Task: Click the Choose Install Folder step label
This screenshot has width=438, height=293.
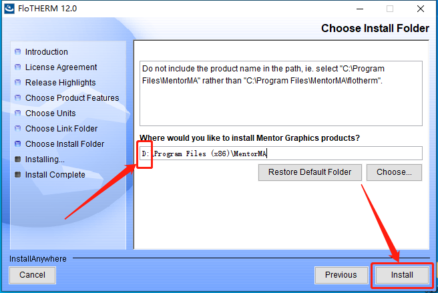Action: [x=65, y=144]
